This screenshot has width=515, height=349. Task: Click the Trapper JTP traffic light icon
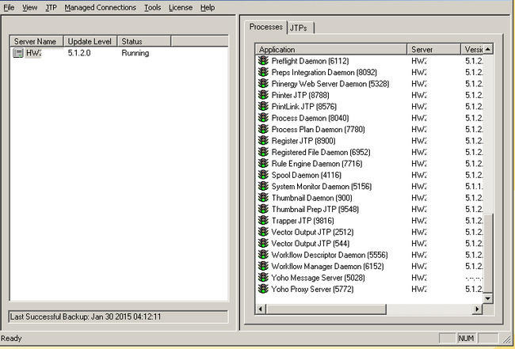pos(263,221)
